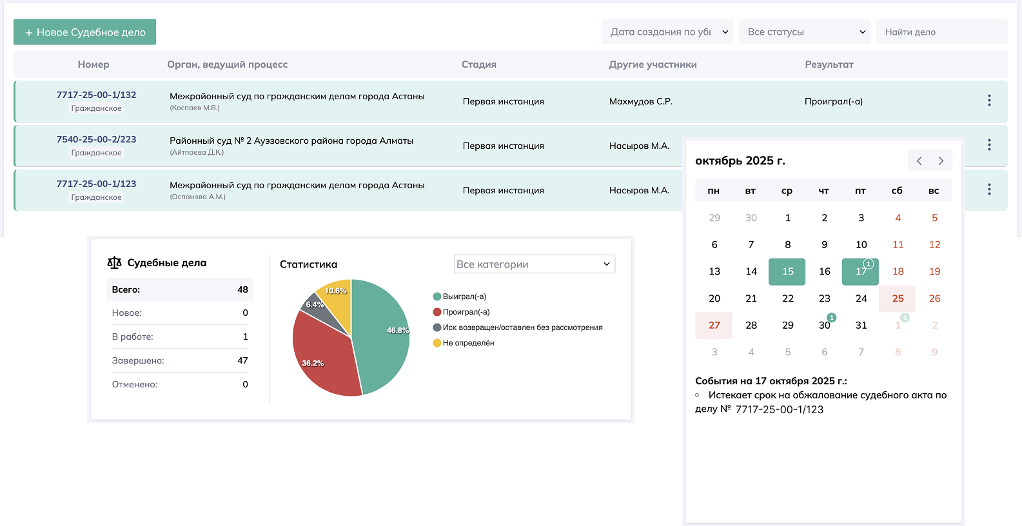This screenshot has height=526, width=1022.
Task: Open the Дата создания sort dropdown
Action: click(x=667, y=32)
